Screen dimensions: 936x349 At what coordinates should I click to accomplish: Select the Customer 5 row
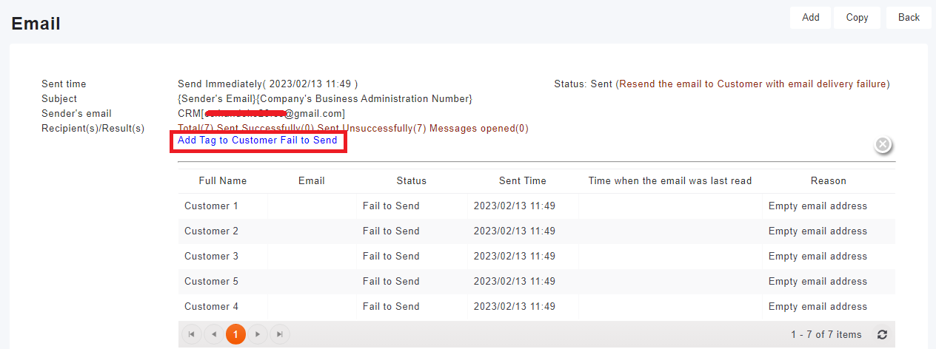pyautogui.click(x=212, y=282)
